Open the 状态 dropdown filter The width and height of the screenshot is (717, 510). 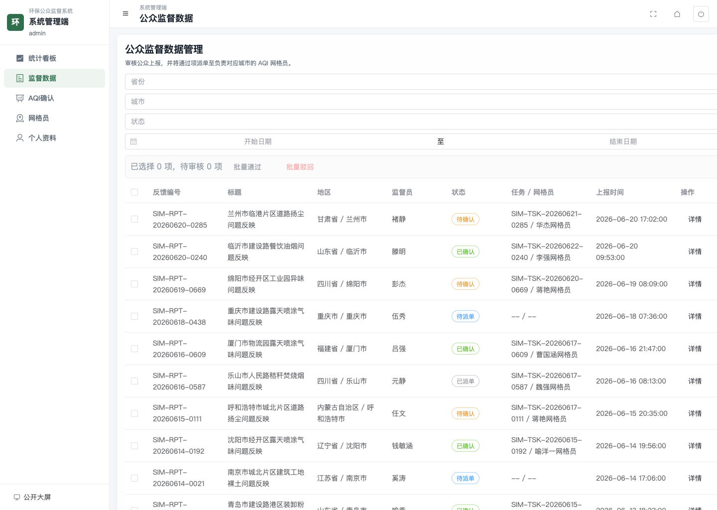point(421,122)
